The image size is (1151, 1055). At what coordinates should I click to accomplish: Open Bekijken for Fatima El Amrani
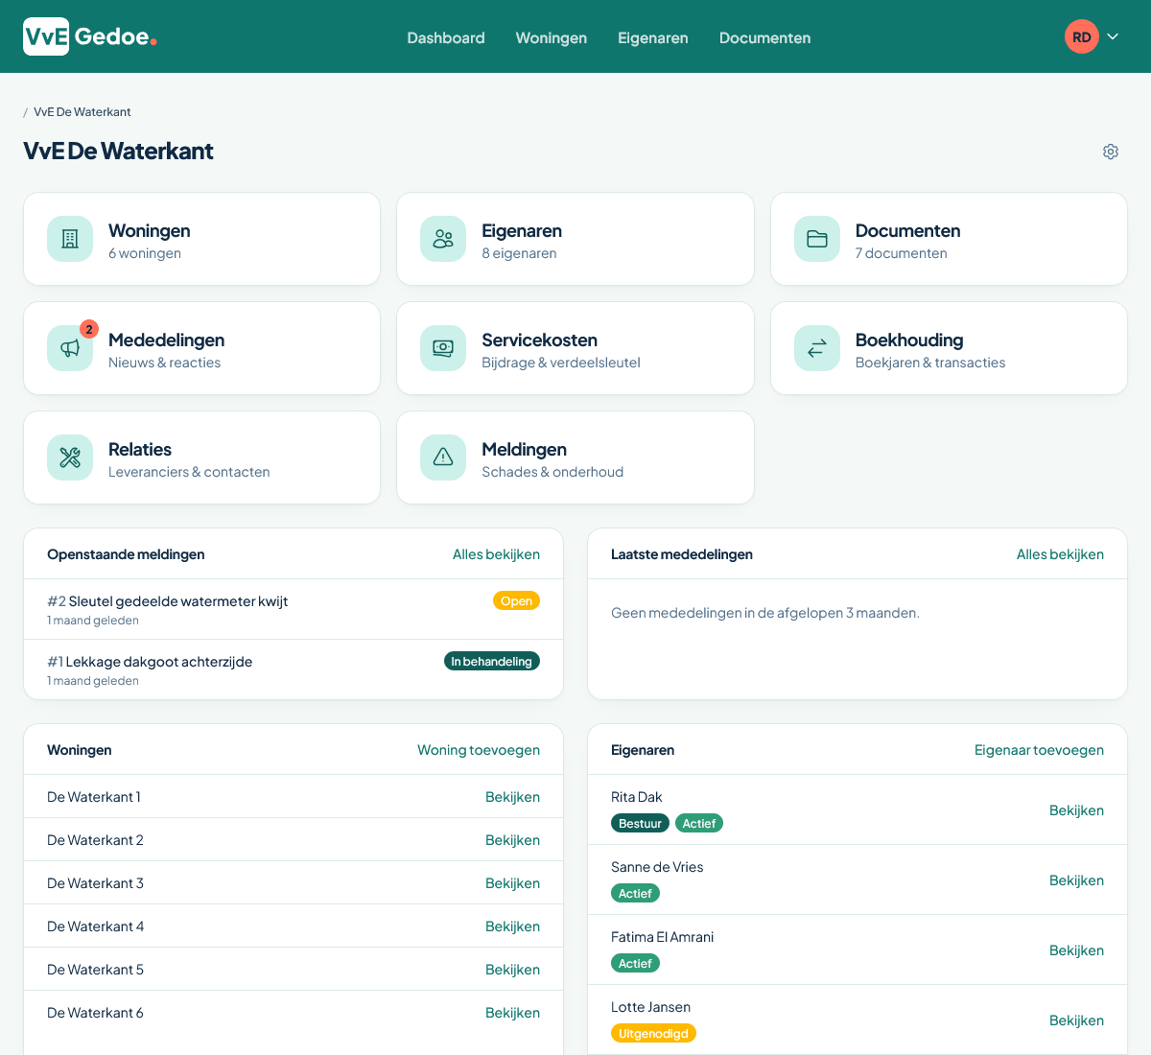pos(1076,950)
